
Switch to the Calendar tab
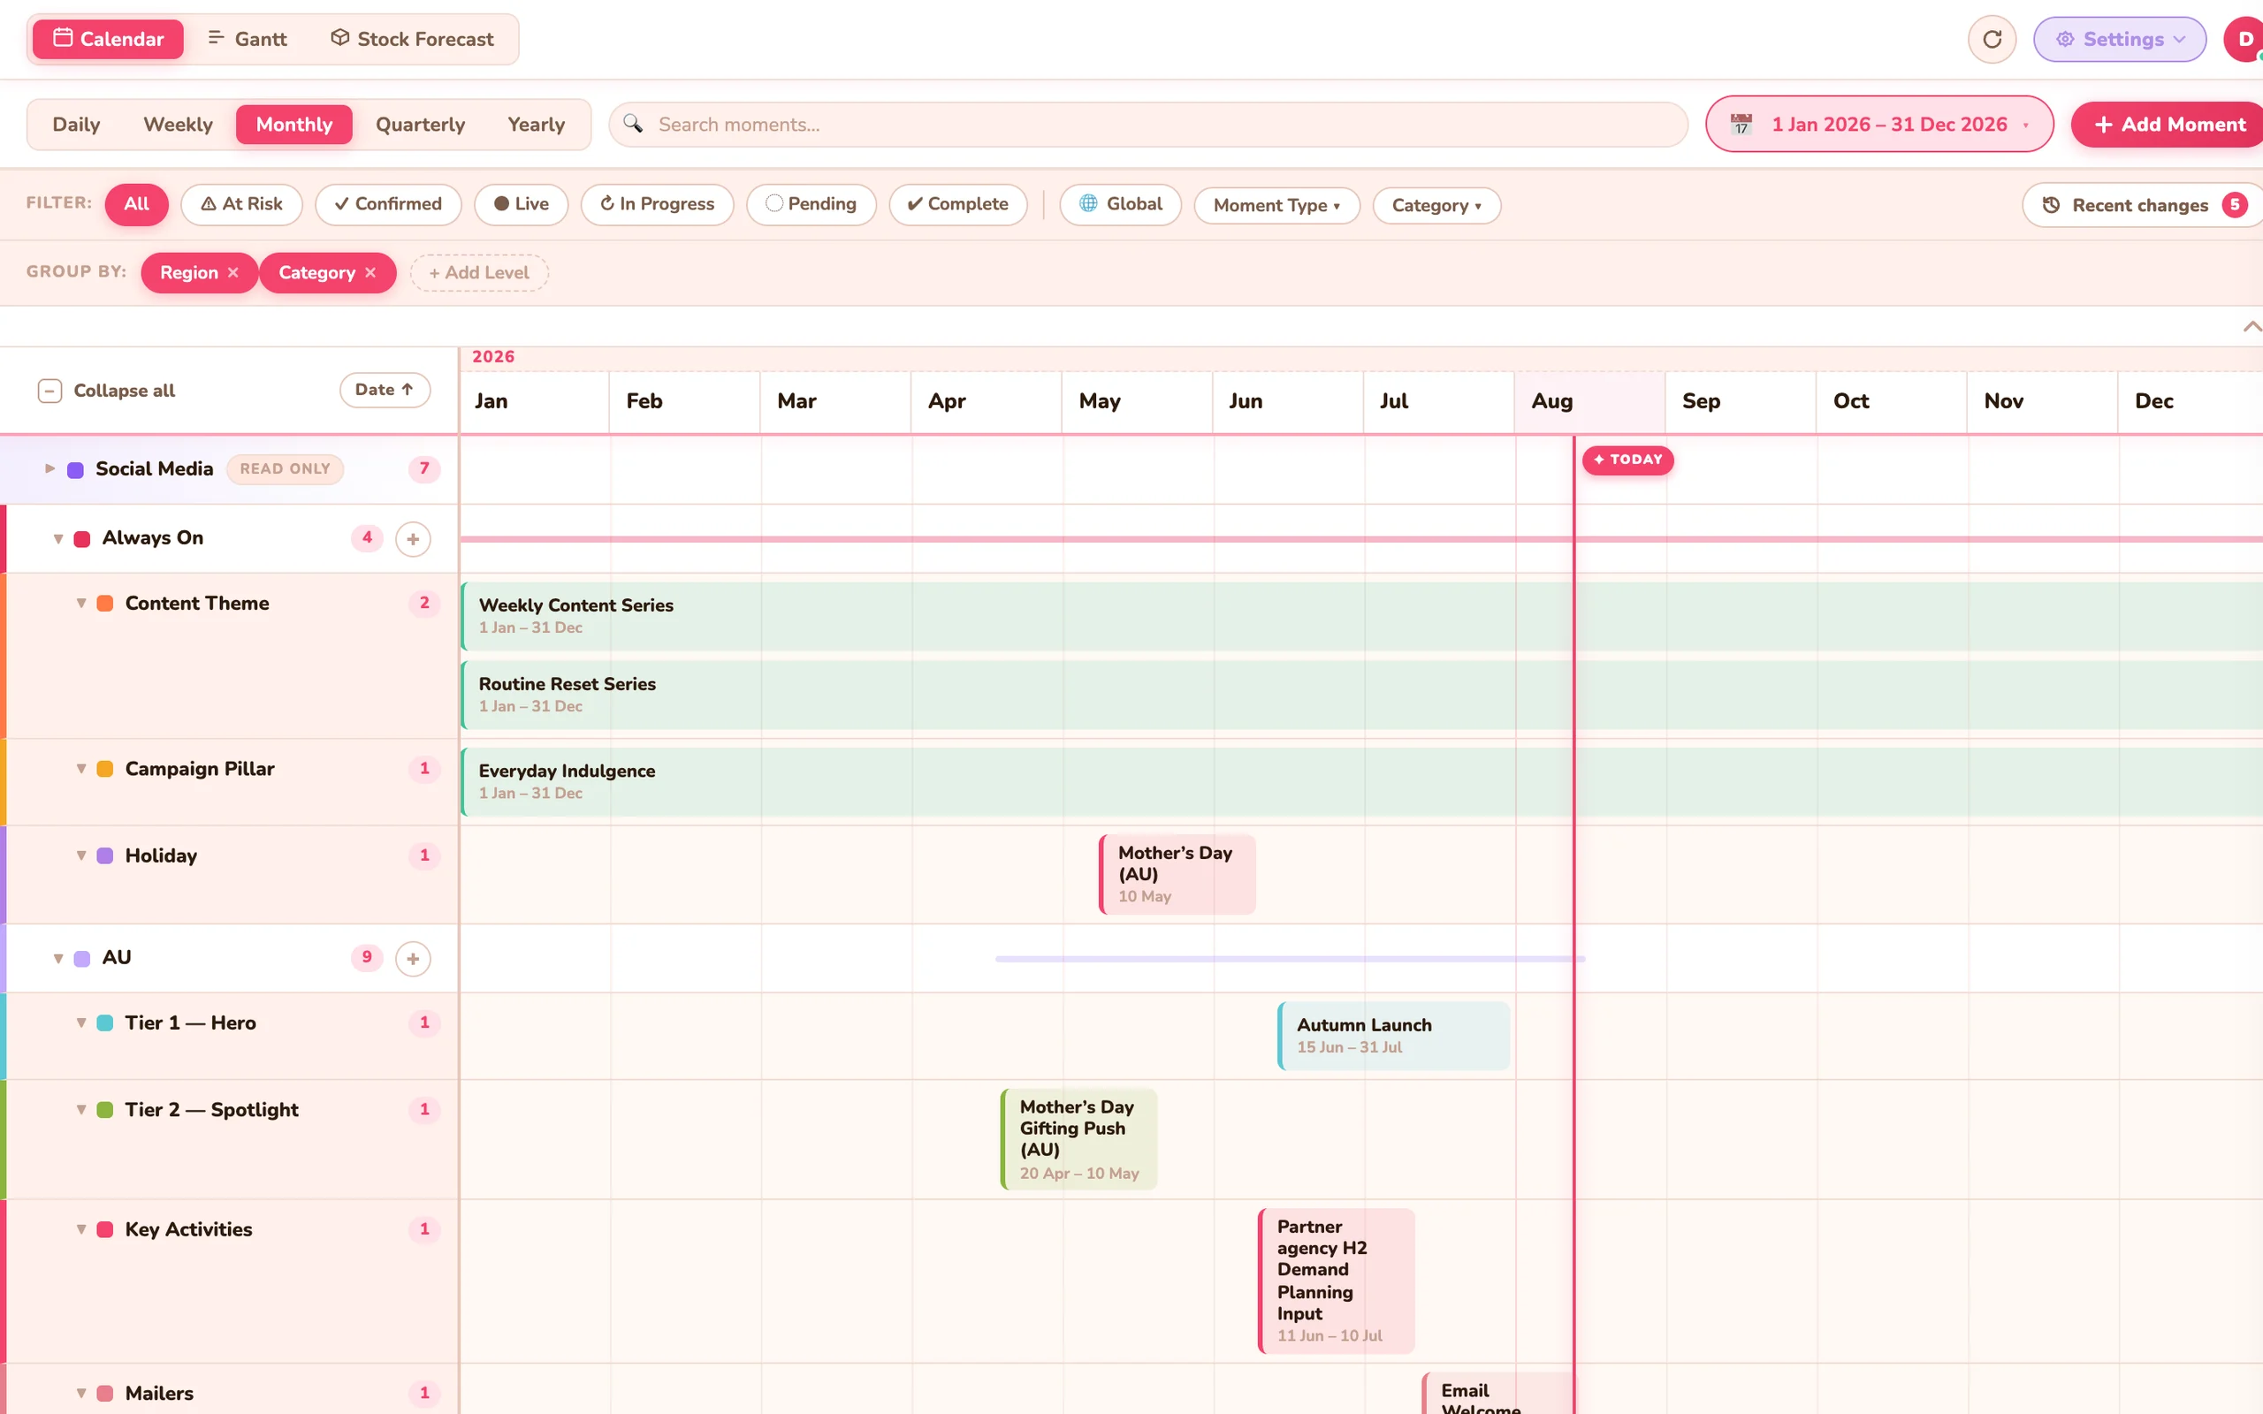click(109, 39)
